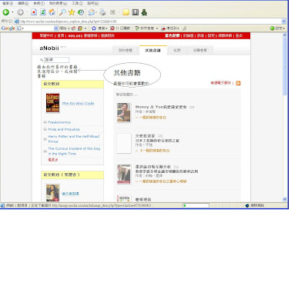
Task: Open Harry Potter and the Half-Blood Prince link
Action: point(74,139)
